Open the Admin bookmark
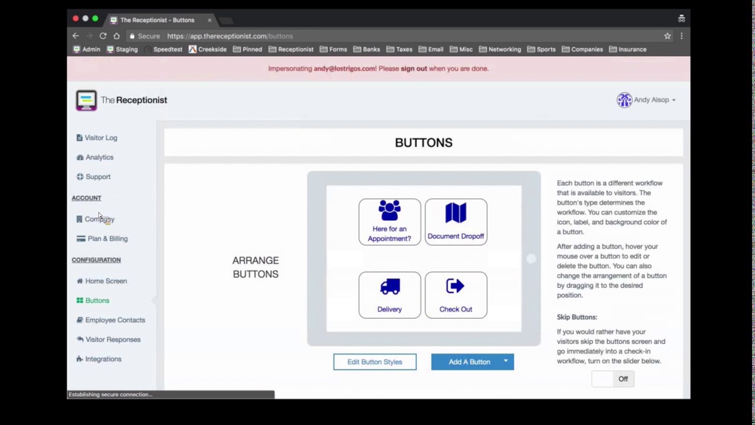Image resolution: width=755 pixels, height=425 pixels. point(86,50)
